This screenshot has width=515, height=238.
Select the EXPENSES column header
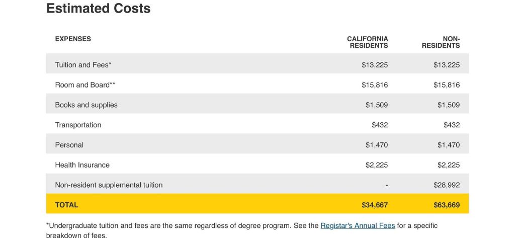(x=73, y=39)
